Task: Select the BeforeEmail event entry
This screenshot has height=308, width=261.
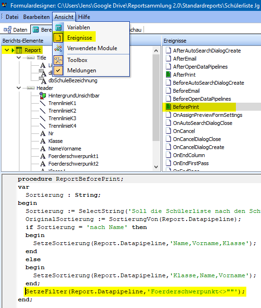Action: coord(186,91)
